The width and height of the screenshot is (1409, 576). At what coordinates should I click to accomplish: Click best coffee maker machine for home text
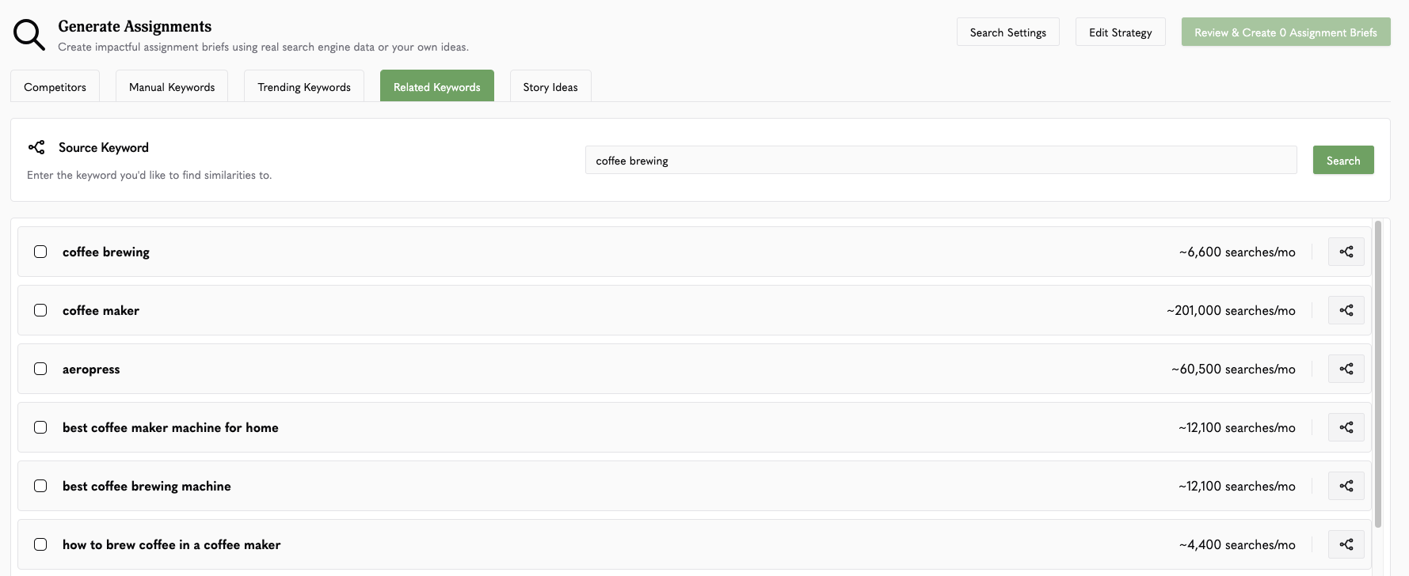[170, 427]
